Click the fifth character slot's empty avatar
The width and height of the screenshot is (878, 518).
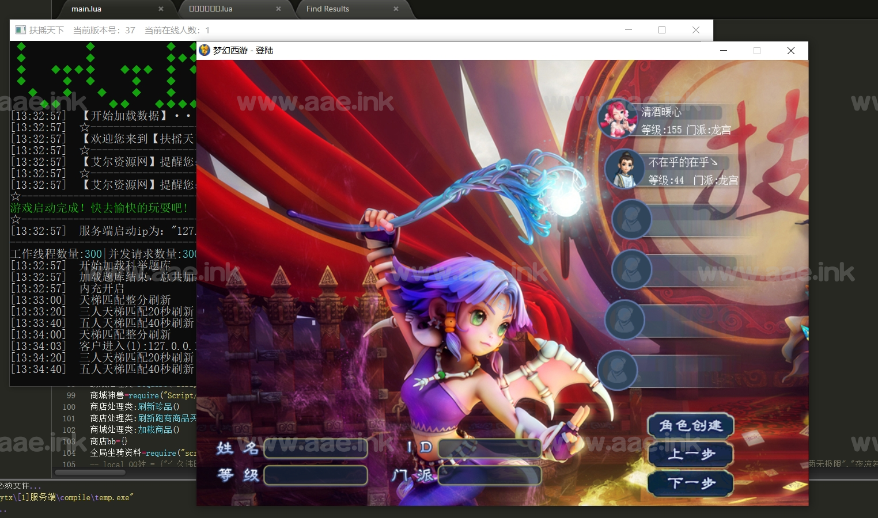tap(625, 319)
